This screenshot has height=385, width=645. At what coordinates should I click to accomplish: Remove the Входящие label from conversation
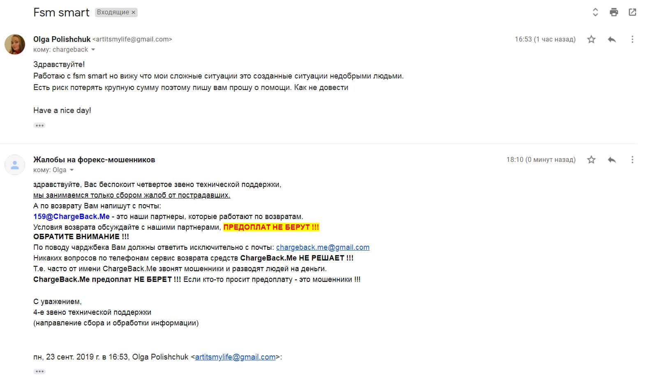(x=133, y=13)
